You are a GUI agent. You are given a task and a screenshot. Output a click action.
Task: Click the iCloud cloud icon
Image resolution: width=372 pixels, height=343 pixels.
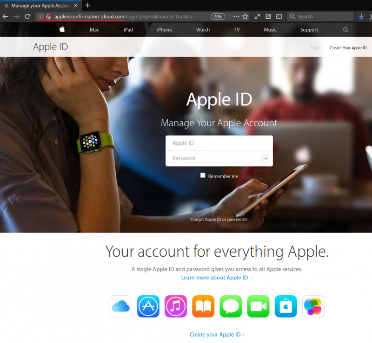point(121,306)
